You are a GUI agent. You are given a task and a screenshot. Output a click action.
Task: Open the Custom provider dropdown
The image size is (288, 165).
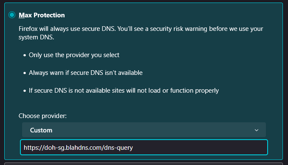[144, 130]
